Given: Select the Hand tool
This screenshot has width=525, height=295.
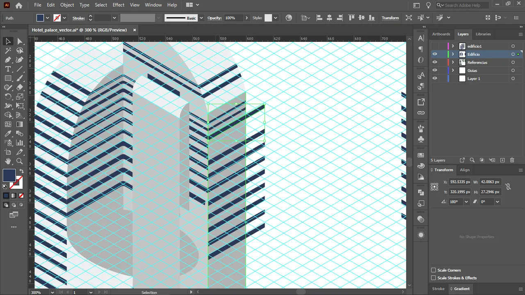Looking at the screenshot, I should click(8, 161).
